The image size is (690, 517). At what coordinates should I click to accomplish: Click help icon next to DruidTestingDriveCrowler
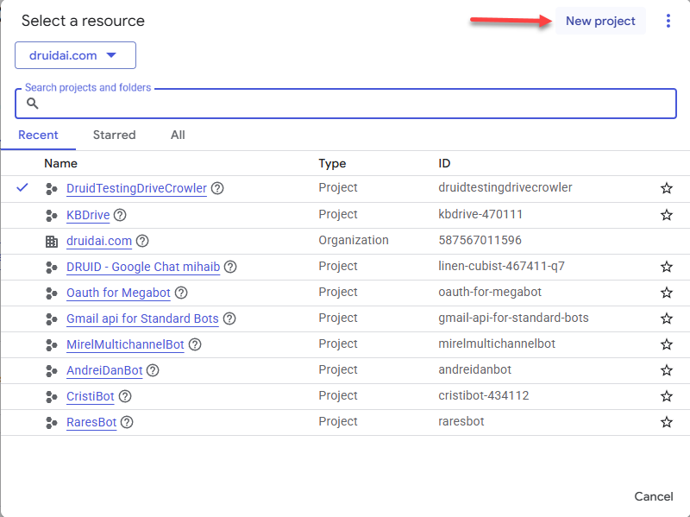click(x=217, y=188)
